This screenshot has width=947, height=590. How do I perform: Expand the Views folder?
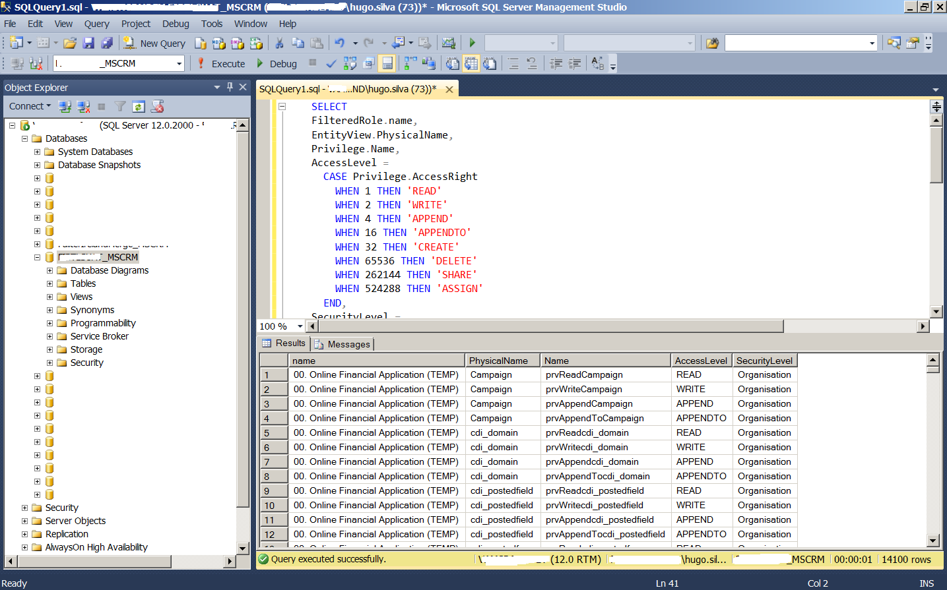49,297
